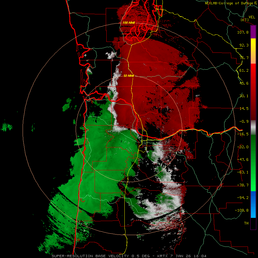Viewport: 258px width, 258px height.
Task: Click the gray zero-velocity color bar segment
Action: point(253,128)
